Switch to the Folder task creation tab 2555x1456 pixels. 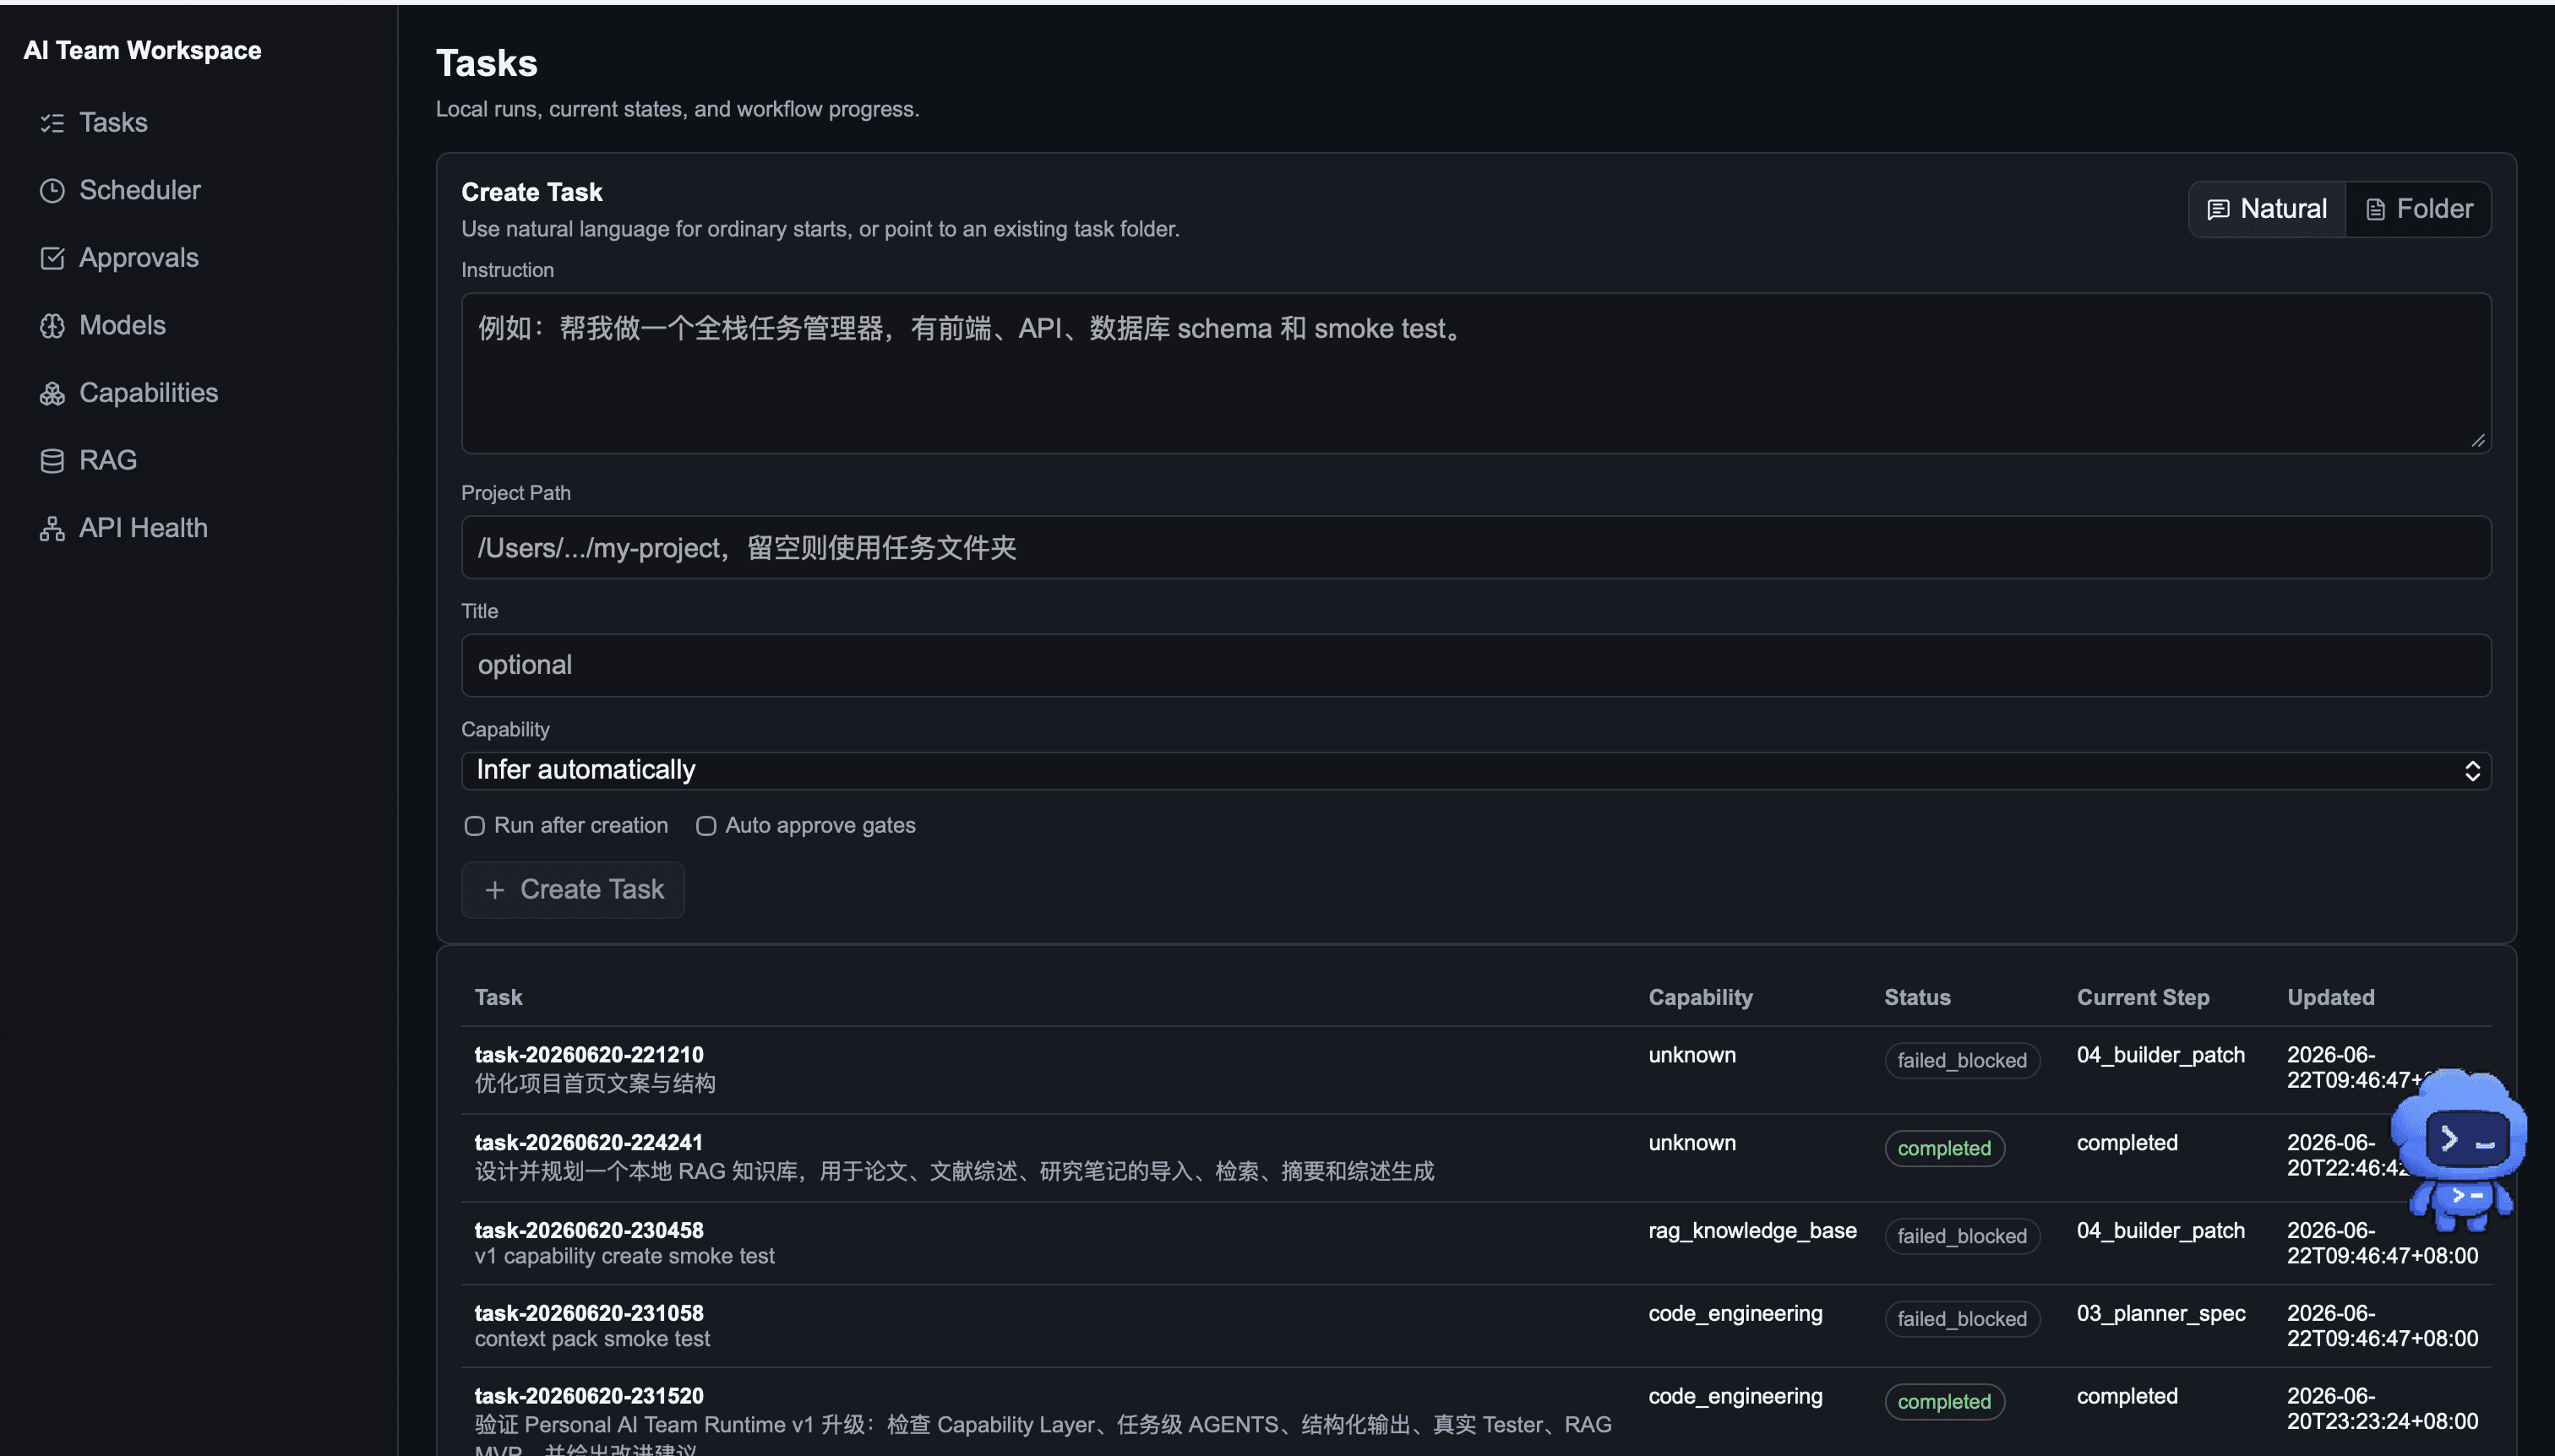click(2418, 209)
